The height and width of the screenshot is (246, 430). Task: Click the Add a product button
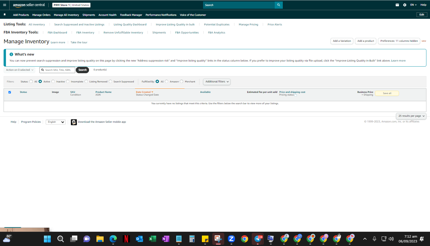click(366, 41)
